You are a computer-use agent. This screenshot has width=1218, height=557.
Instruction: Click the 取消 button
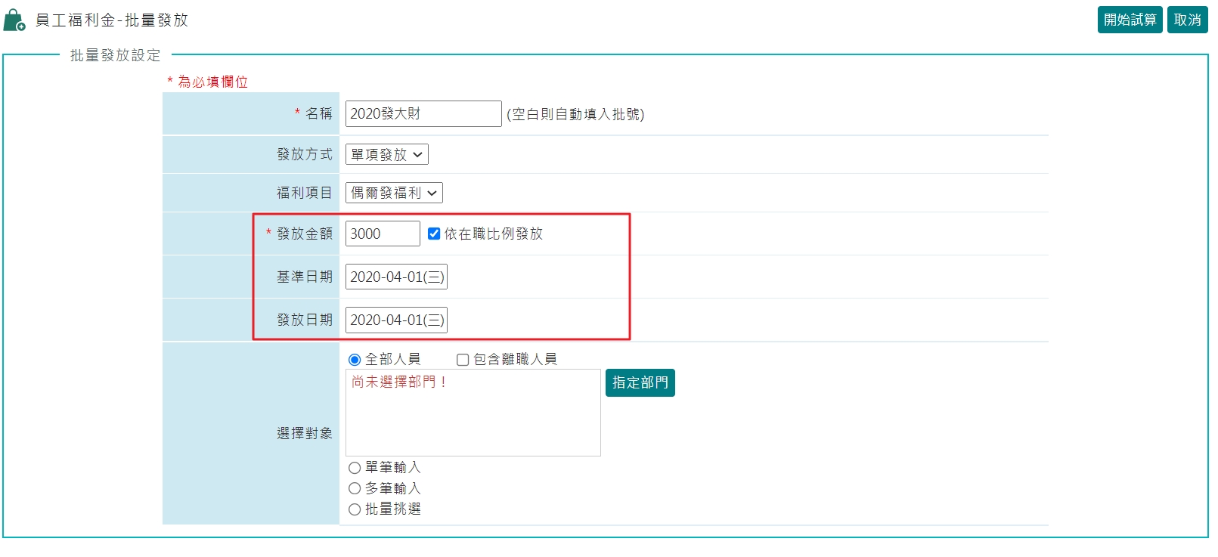point(1187,20)
